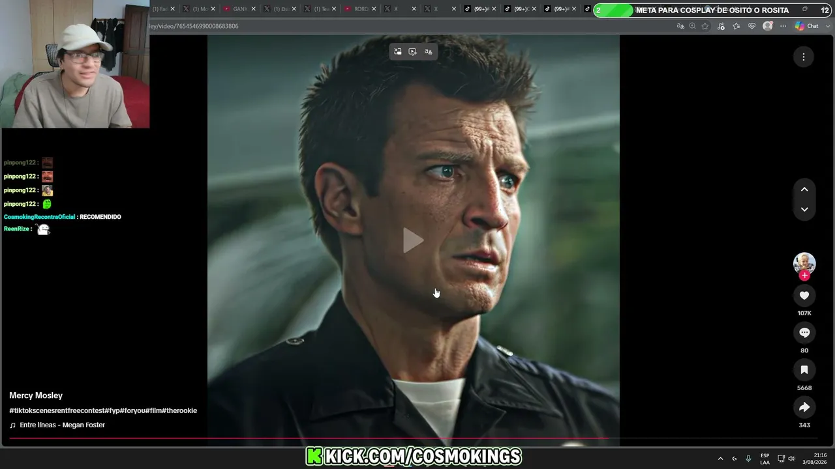The image size is (835, 469).
Task: Open the browser essentials heart-pulse icon
Action: click(x=752, y=26)
